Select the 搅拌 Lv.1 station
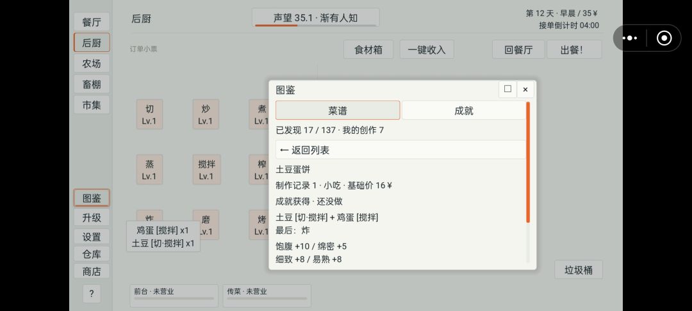The height and width of the screenshot is (311, 692). point(206,170)
